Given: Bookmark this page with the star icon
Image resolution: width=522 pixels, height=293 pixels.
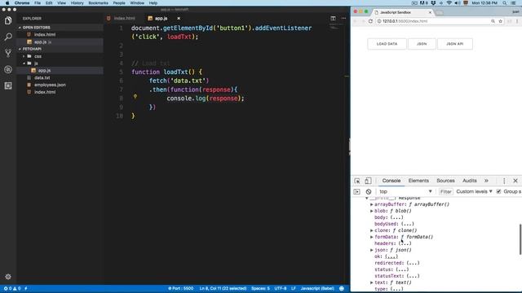Looking at the screenshot, I should pos(500,21).
